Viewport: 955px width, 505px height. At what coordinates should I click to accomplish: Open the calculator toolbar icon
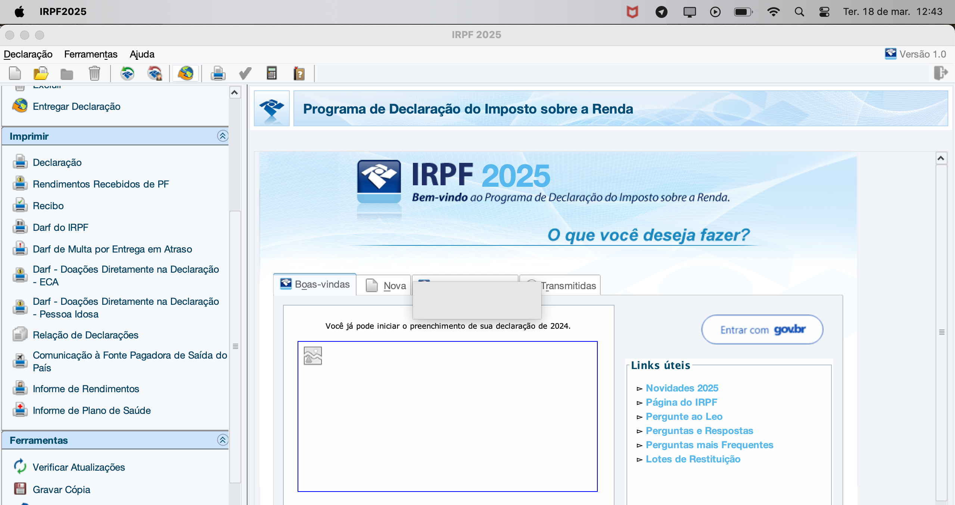(272, 73)
